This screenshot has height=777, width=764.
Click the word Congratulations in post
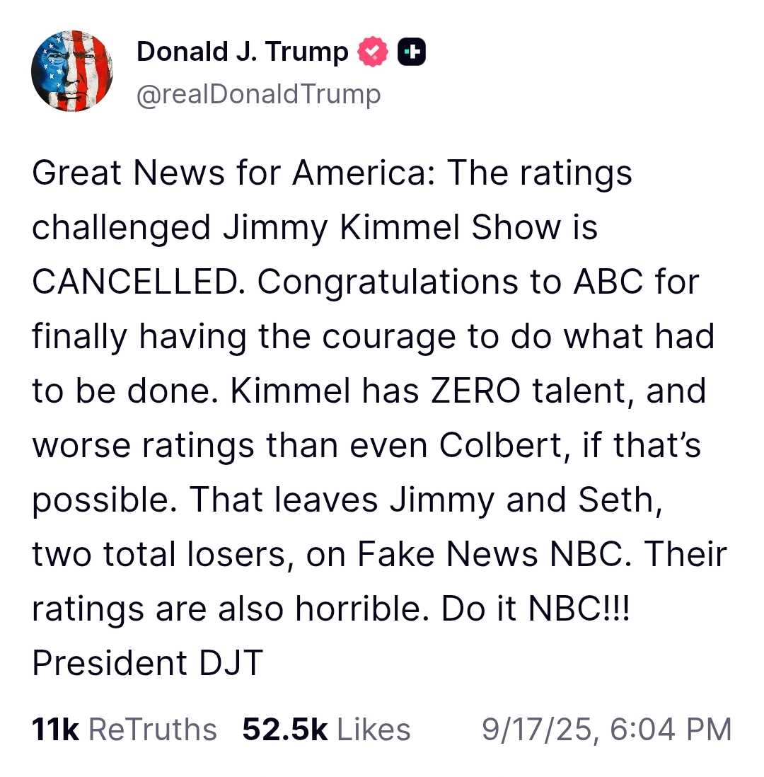(x=388, y=283)
